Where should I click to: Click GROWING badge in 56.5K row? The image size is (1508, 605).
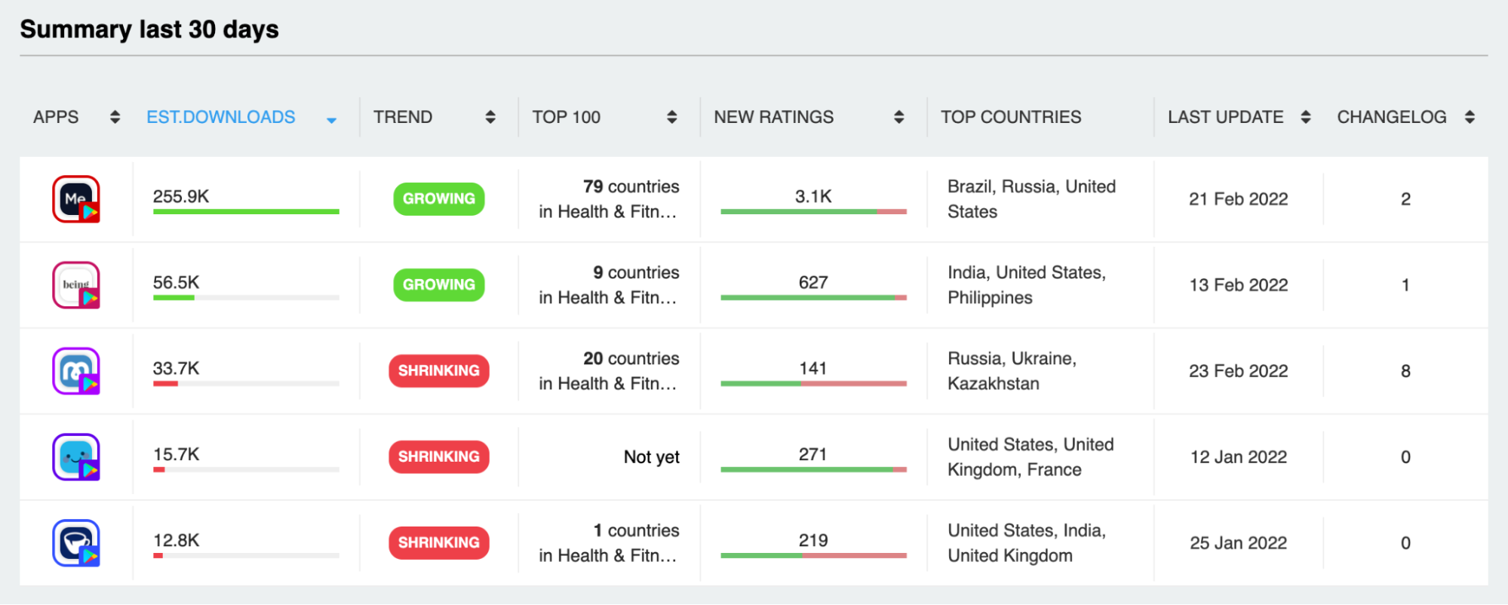439,285
